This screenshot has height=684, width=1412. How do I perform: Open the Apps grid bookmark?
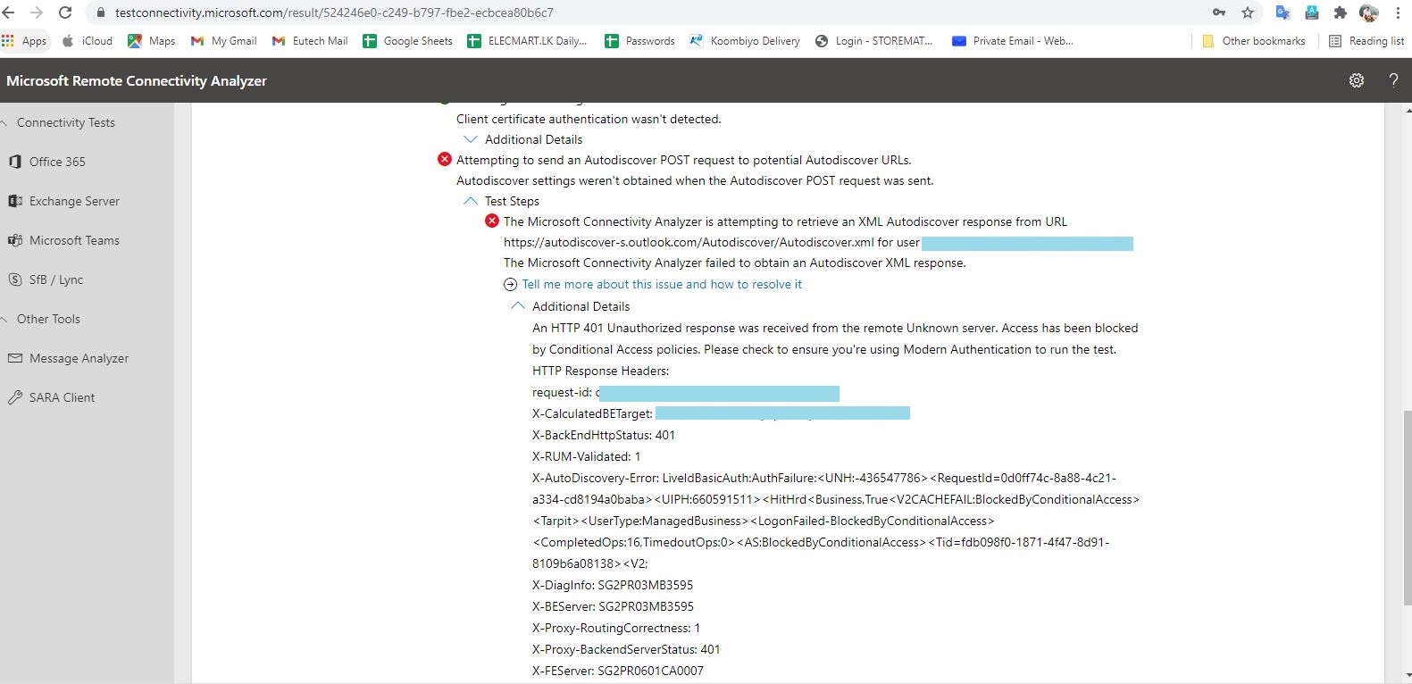point(24,41)
